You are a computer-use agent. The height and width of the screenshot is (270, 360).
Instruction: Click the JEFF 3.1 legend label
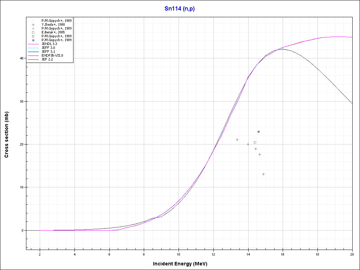pyautogui.click(x=48, y=52)
